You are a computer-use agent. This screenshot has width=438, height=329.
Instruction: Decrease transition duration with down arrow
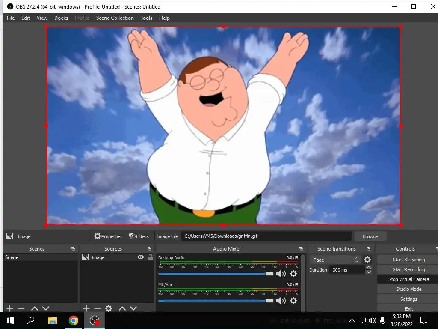point(368,272)
